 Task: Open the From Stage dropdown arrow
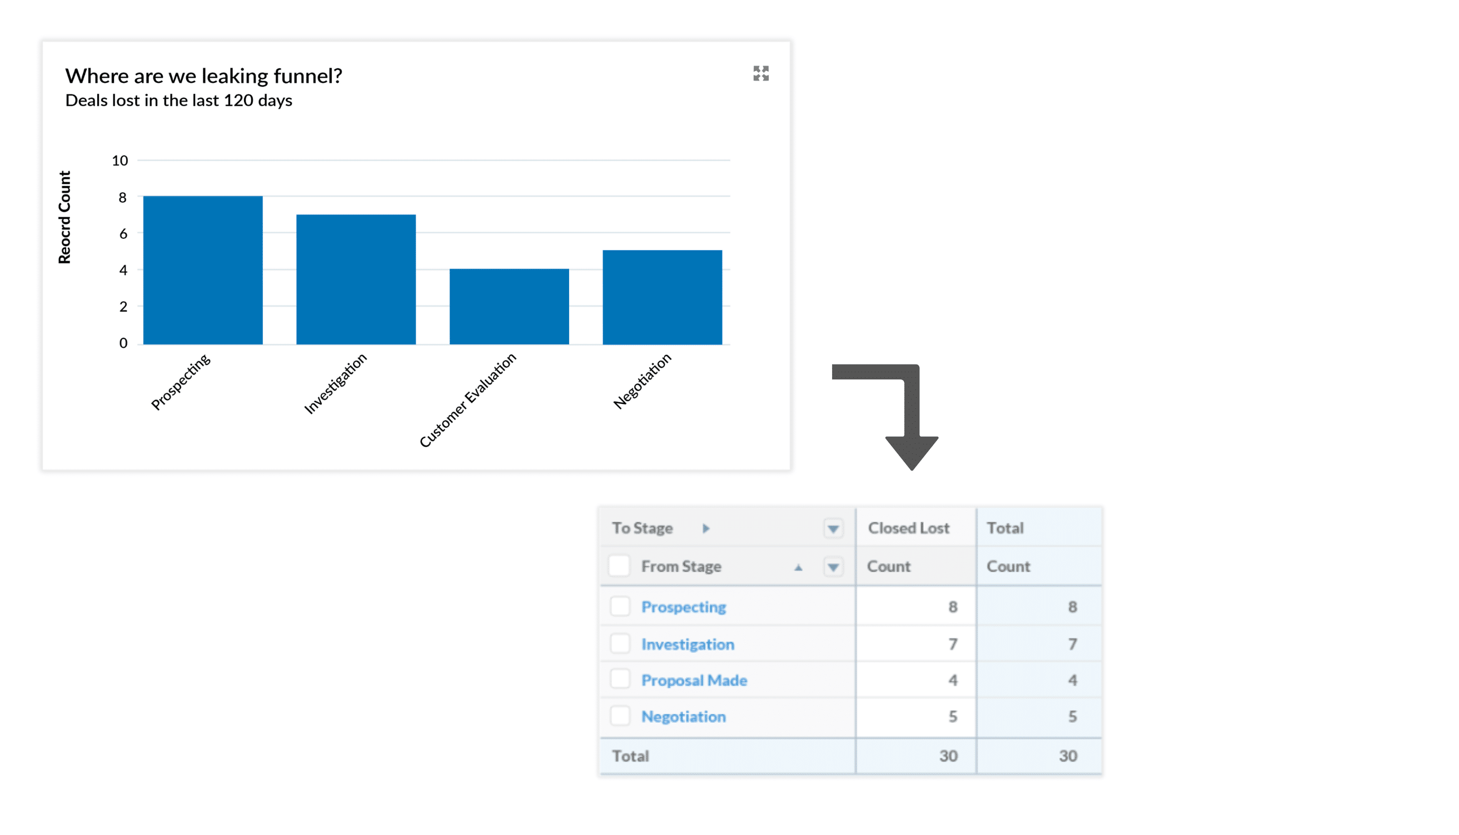click(x=833, y=567)
